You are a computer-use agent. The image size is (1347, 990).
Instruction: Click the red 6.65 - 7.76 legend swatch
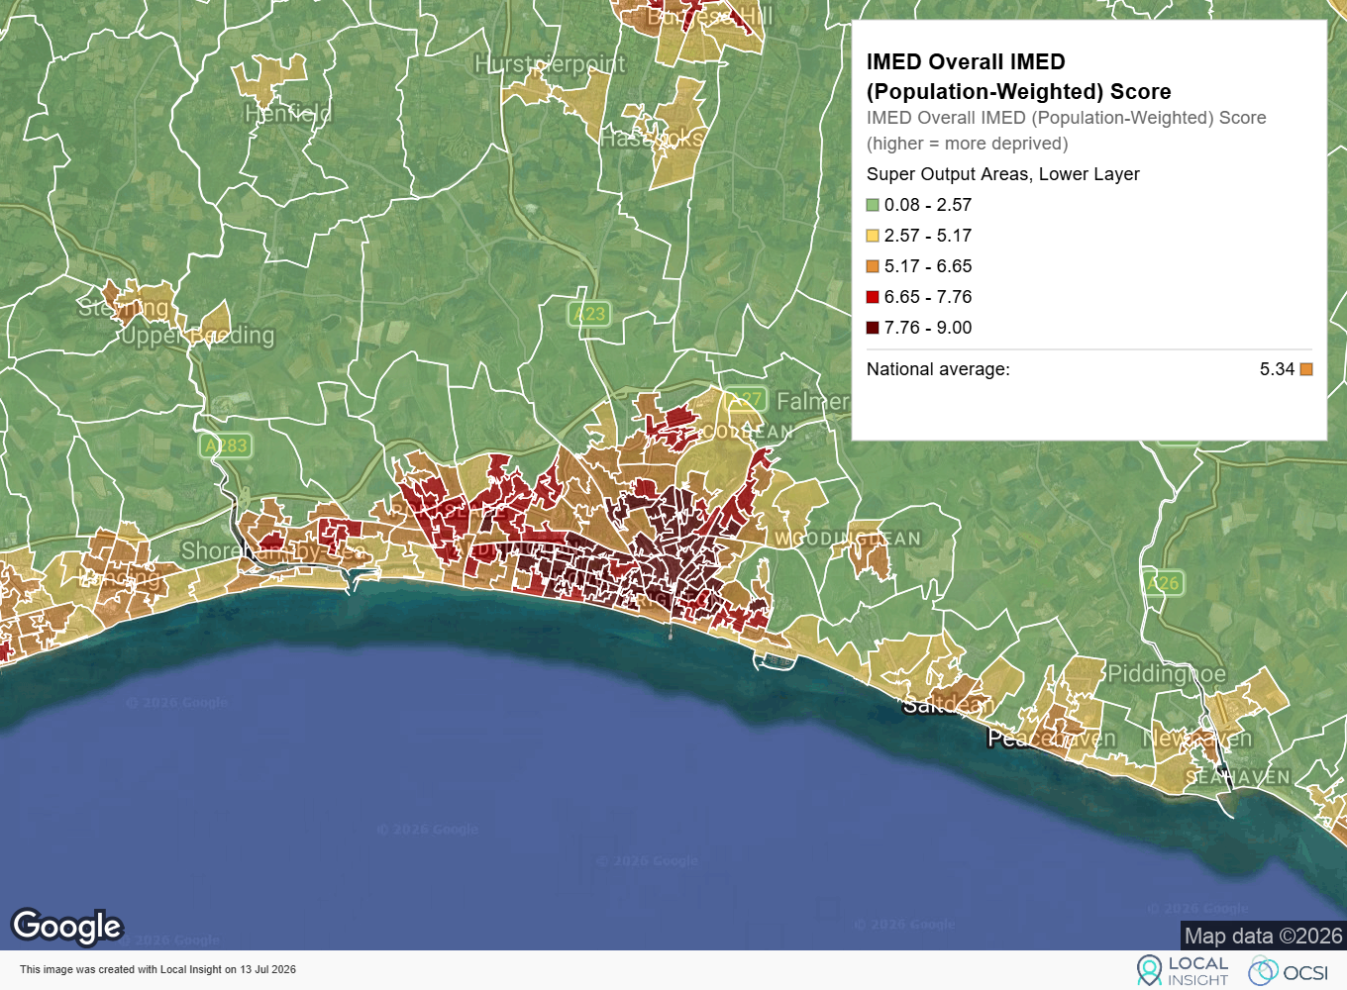873,297
